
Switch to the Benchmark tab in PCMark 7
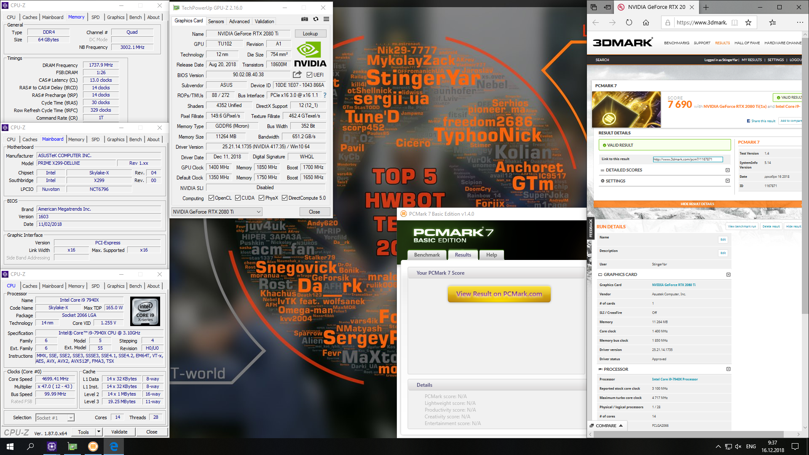(x=427, y=255)
